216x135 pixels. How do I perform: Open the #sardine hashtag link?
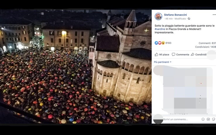tap(160, 29)
